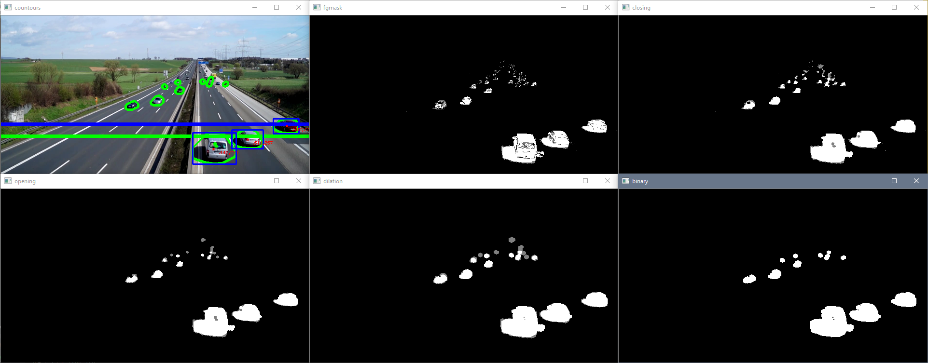Image resolution: width=928 pixels, height=363 pixels.
Task: Click the green horizontal line in countours view
Action: pos(97,136)
